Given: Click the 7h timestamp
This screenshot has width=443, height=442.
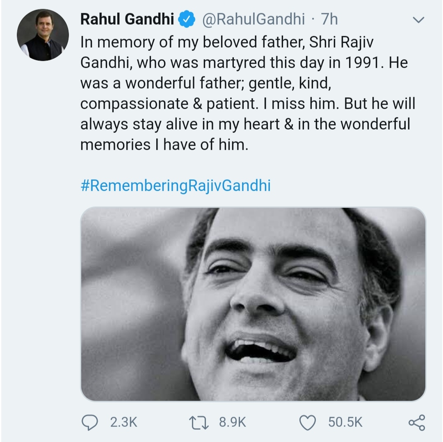Looking at the screenshot, I should 329,19.
